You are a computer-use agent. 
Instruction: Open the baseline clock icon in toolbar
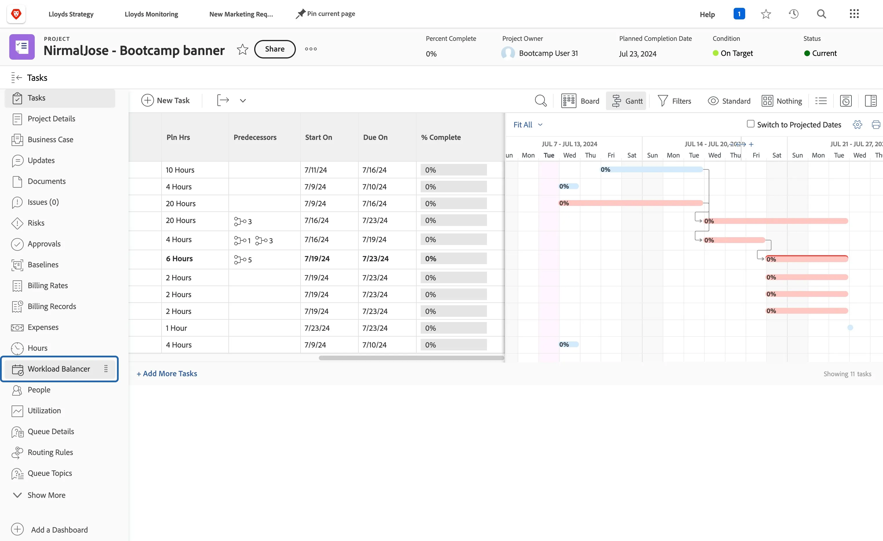pyautogui.click(x=846, y=101)
